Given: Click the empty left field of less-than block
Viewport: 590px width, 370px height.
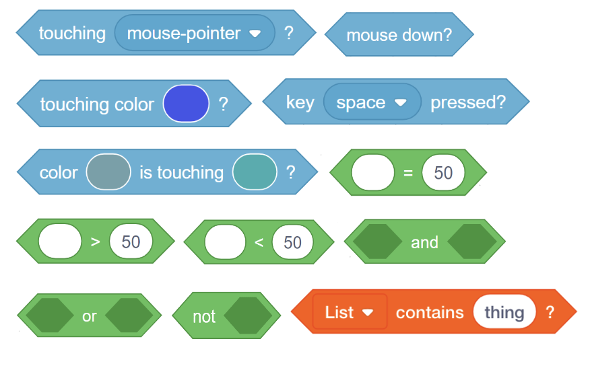Looking at the screenshot, I should click(226, 242).
